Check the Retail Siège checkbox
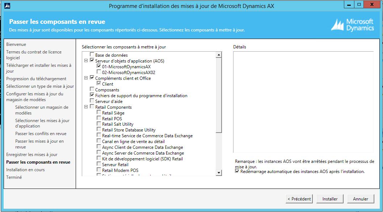 (x=99, y=112)
